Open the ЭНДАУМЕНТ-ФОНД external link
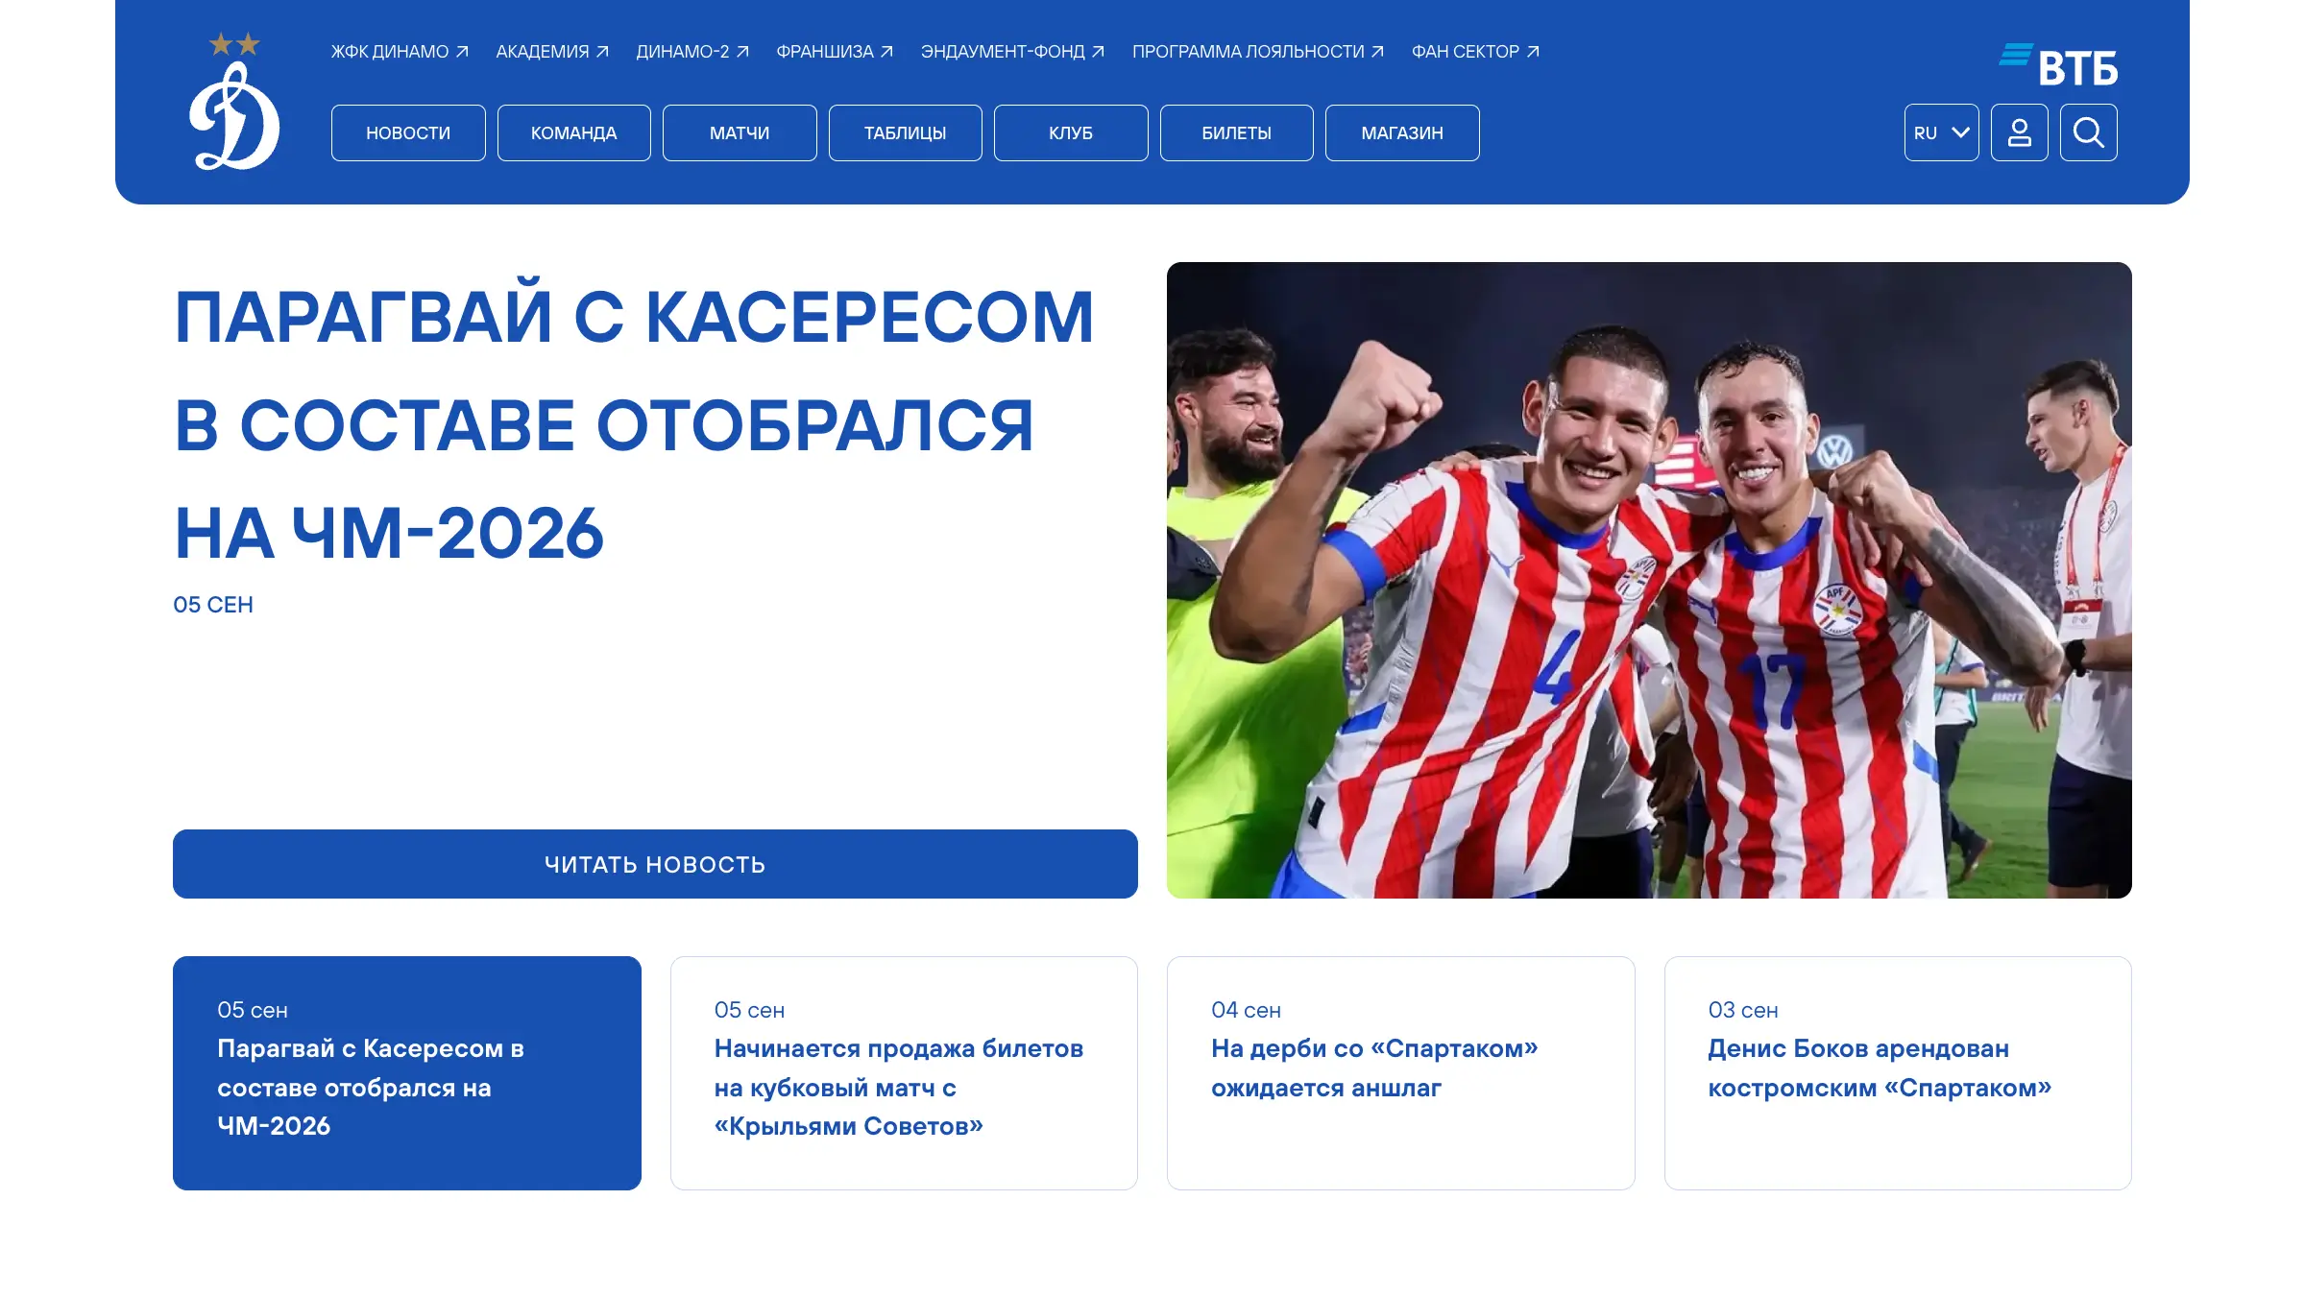Screen dimensions: 2305x1296 pyautogui.click(x=1012, y=52)
